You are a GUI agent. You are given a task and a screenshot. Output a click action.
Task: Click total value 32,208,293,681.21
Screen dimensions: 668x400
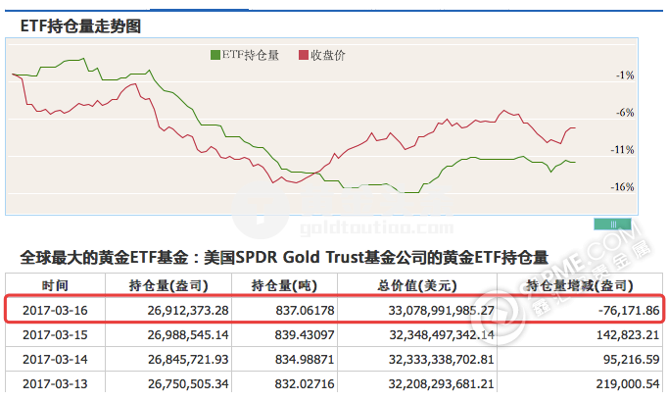click(x=442, y=383)
